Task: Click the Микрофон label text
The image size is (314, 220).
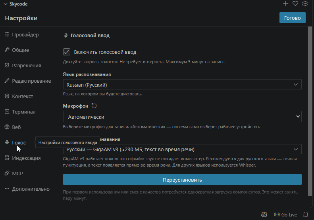Action: coord(75,106)
